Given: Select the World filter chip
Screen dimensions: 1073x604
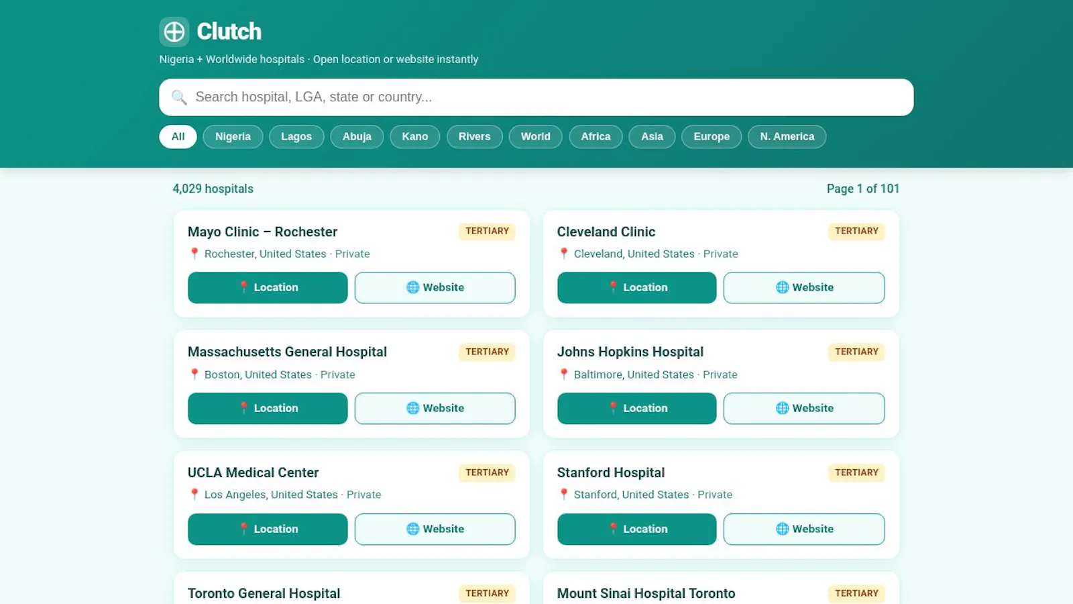Looking at the screenshot, I should click(535, 136).
